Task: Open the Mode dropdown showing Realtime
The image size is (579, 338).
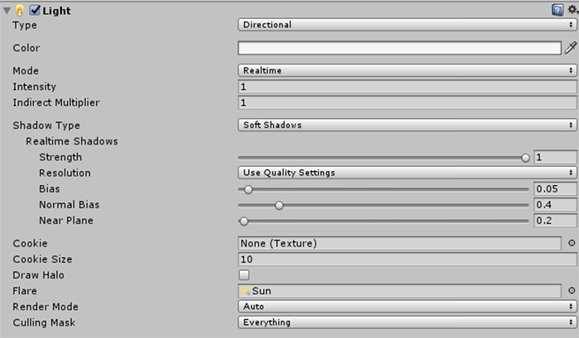Action: pos(407,71)
